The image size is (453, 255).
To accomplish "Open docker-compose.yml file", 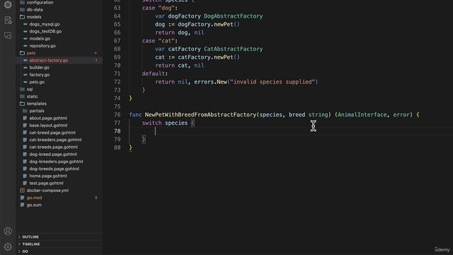I will 47,191.
